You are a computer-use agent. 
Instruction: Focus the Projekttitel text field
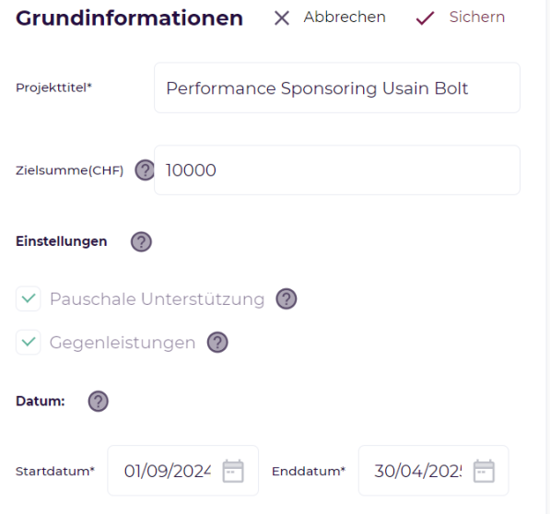click(337, 88)
